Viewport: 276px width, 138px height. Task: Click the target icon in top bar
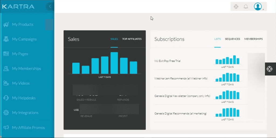click(236, 7)
